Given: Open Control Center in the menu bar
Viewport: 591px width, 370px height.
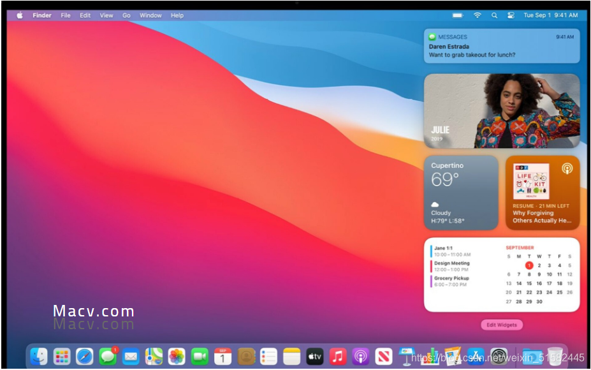Looking at the screenshot, I should (511, 15).
